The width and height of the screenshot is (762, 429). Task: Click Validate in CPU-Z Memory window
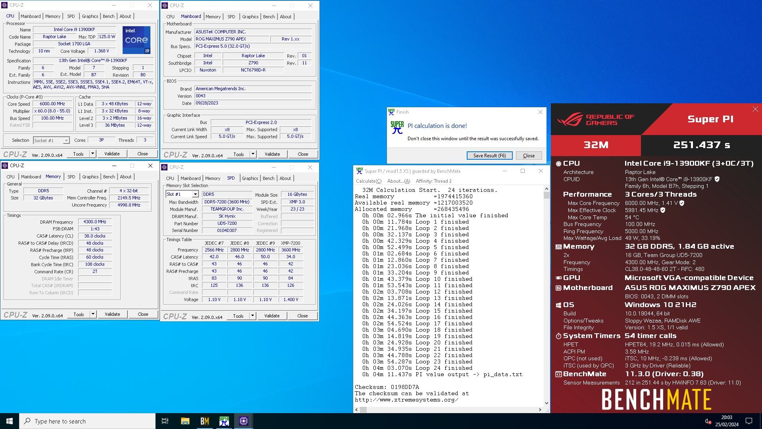tap(112, 314)
